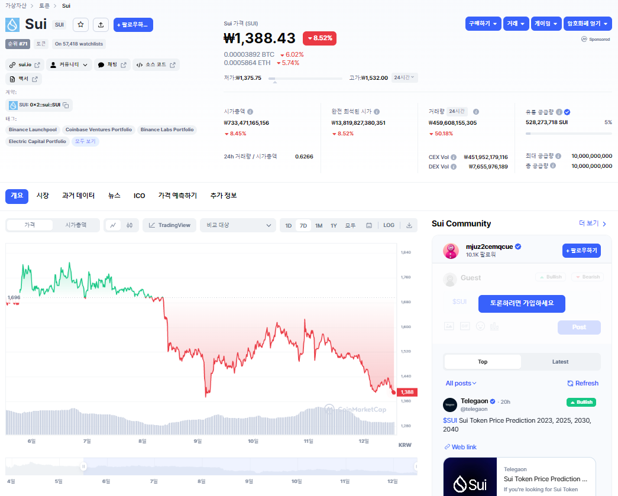Click the emoji icon in post box
The width and height of the screenshot is (618, 496).
pyautogui.click(x=480, y=326)
